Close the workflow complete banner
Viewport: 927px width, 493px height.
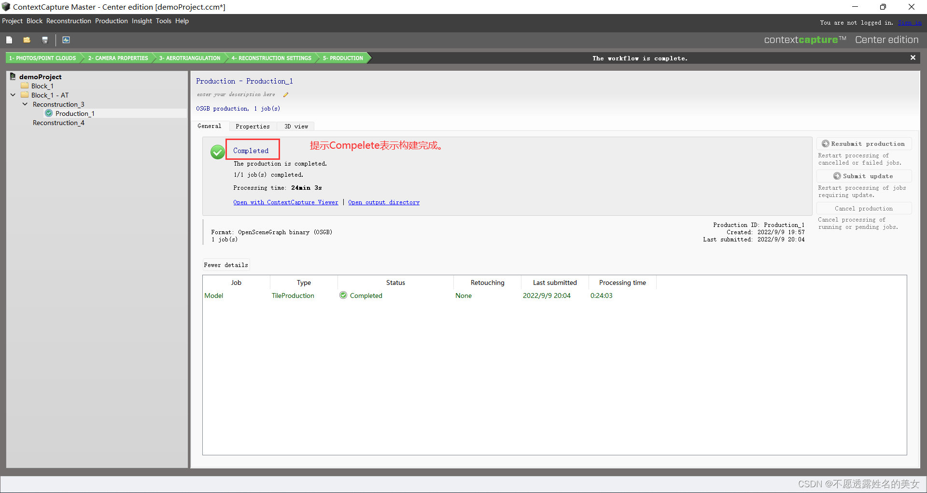click(913, 57)
